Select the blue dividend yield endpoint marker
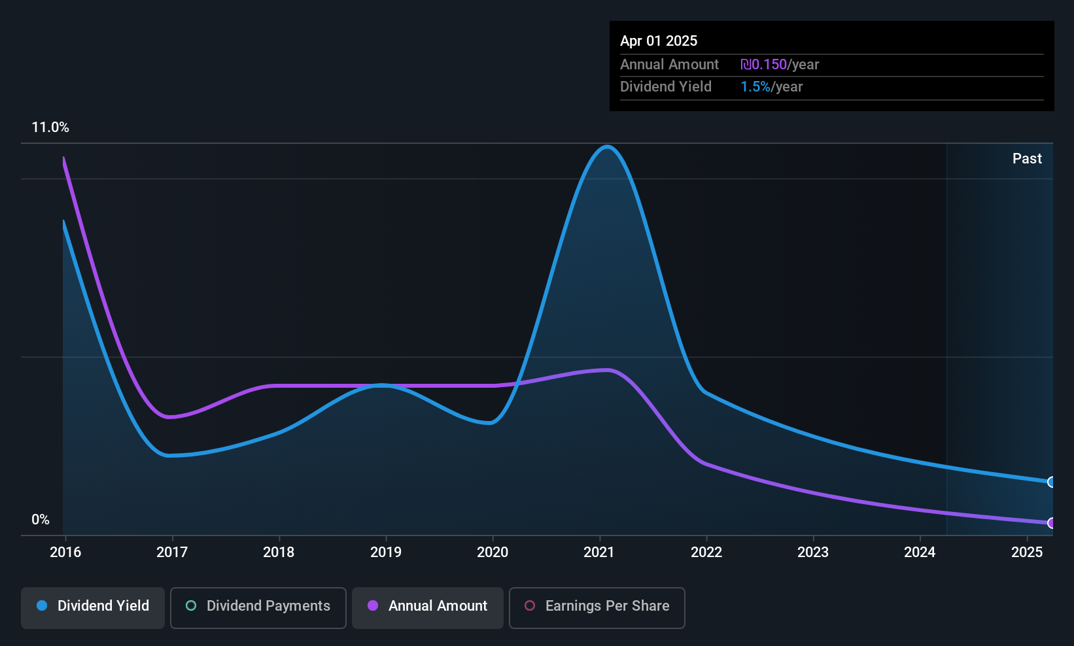Image resolution: width=1074 pixels, height=646 pixels. coord(1052,482)
